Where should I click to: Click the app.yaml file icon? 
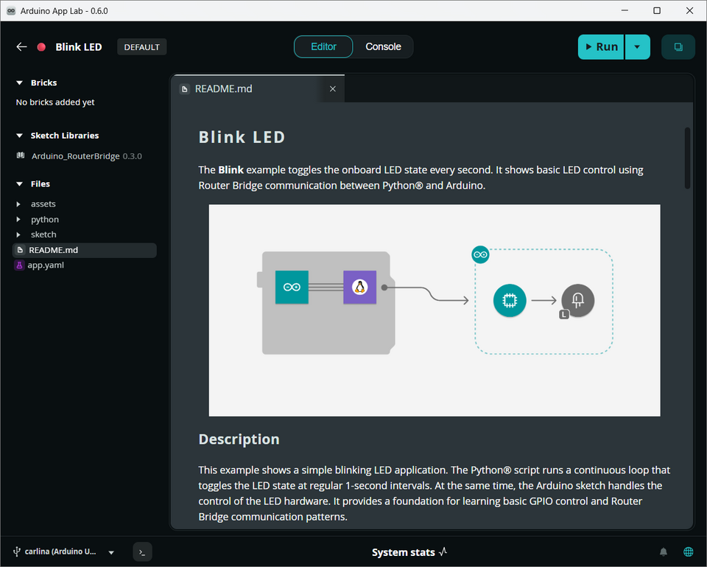tap(20, 265)
